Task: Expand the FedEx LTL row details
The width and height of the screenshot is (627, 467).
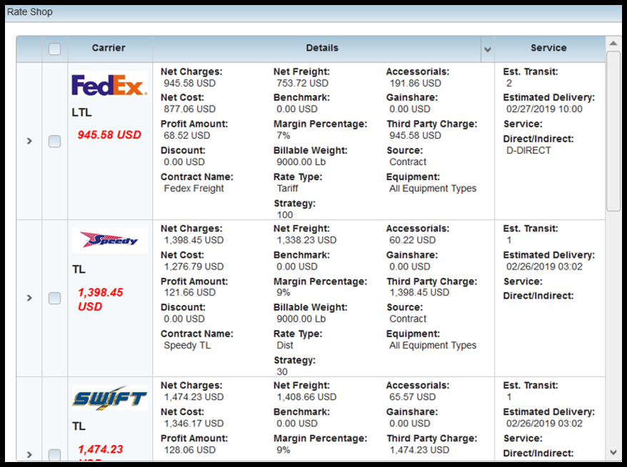Action: tap(29, 141)
